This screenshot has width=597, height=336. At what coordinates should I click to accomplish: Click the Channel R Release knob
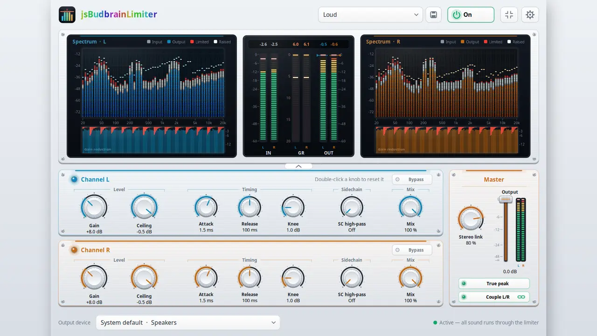click(250, 278)
